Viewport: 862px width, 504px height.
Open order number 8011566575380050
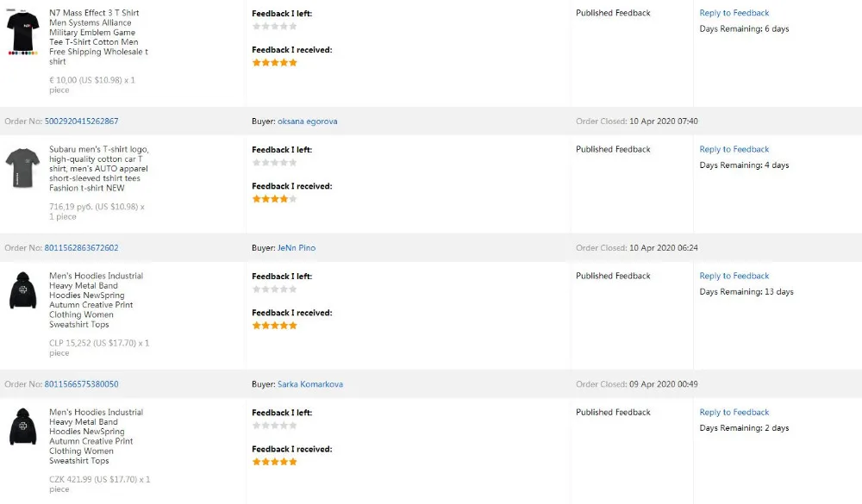[x=81, y=384]
